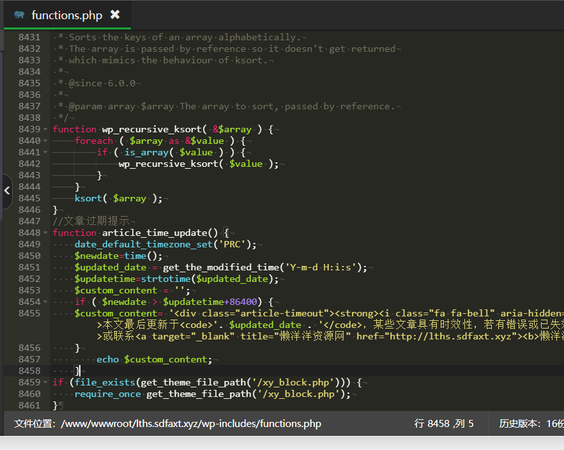The height and width of the screenshot is (450, 564).
Task: Collapse the if block at line 8454
Action: tap(45, 302)
